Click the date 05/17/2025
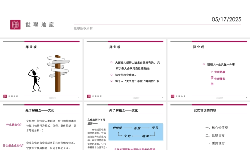Screen dimensions: 250x150 [226, 19]
